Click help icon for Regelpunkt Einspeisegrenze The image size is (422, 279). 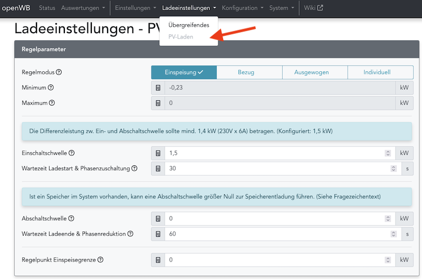pos(100,260)
